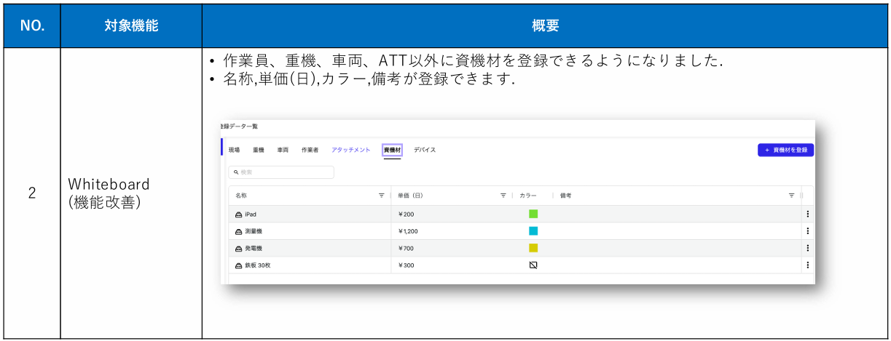Open the filter menu for 名称 column
891x341 pixels.
pos(381,196)
